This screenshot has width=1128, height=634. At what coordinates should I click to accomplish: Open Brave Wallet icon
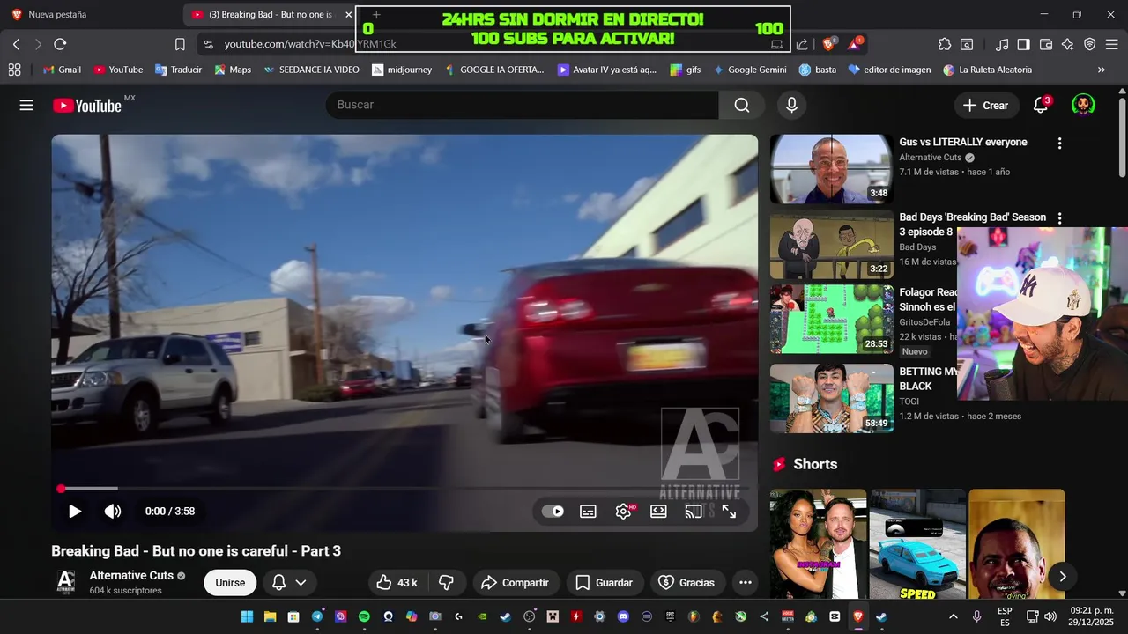click(x=1046, y=44)
